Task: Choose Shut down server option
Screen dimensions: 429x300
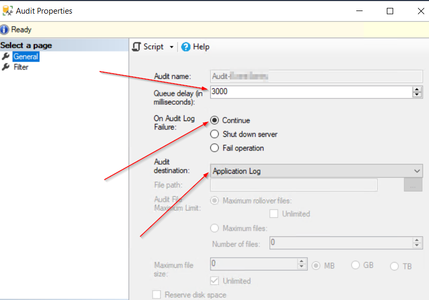Action: (214, 134)
